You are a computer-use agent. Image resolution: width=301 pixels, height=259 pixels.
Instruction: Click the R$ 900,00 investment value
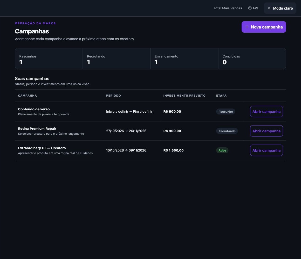click(x=172, y=131)
